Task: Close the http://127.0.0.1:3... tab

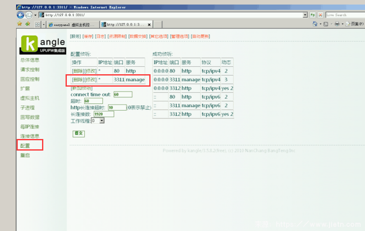Action: coord(149,25)
